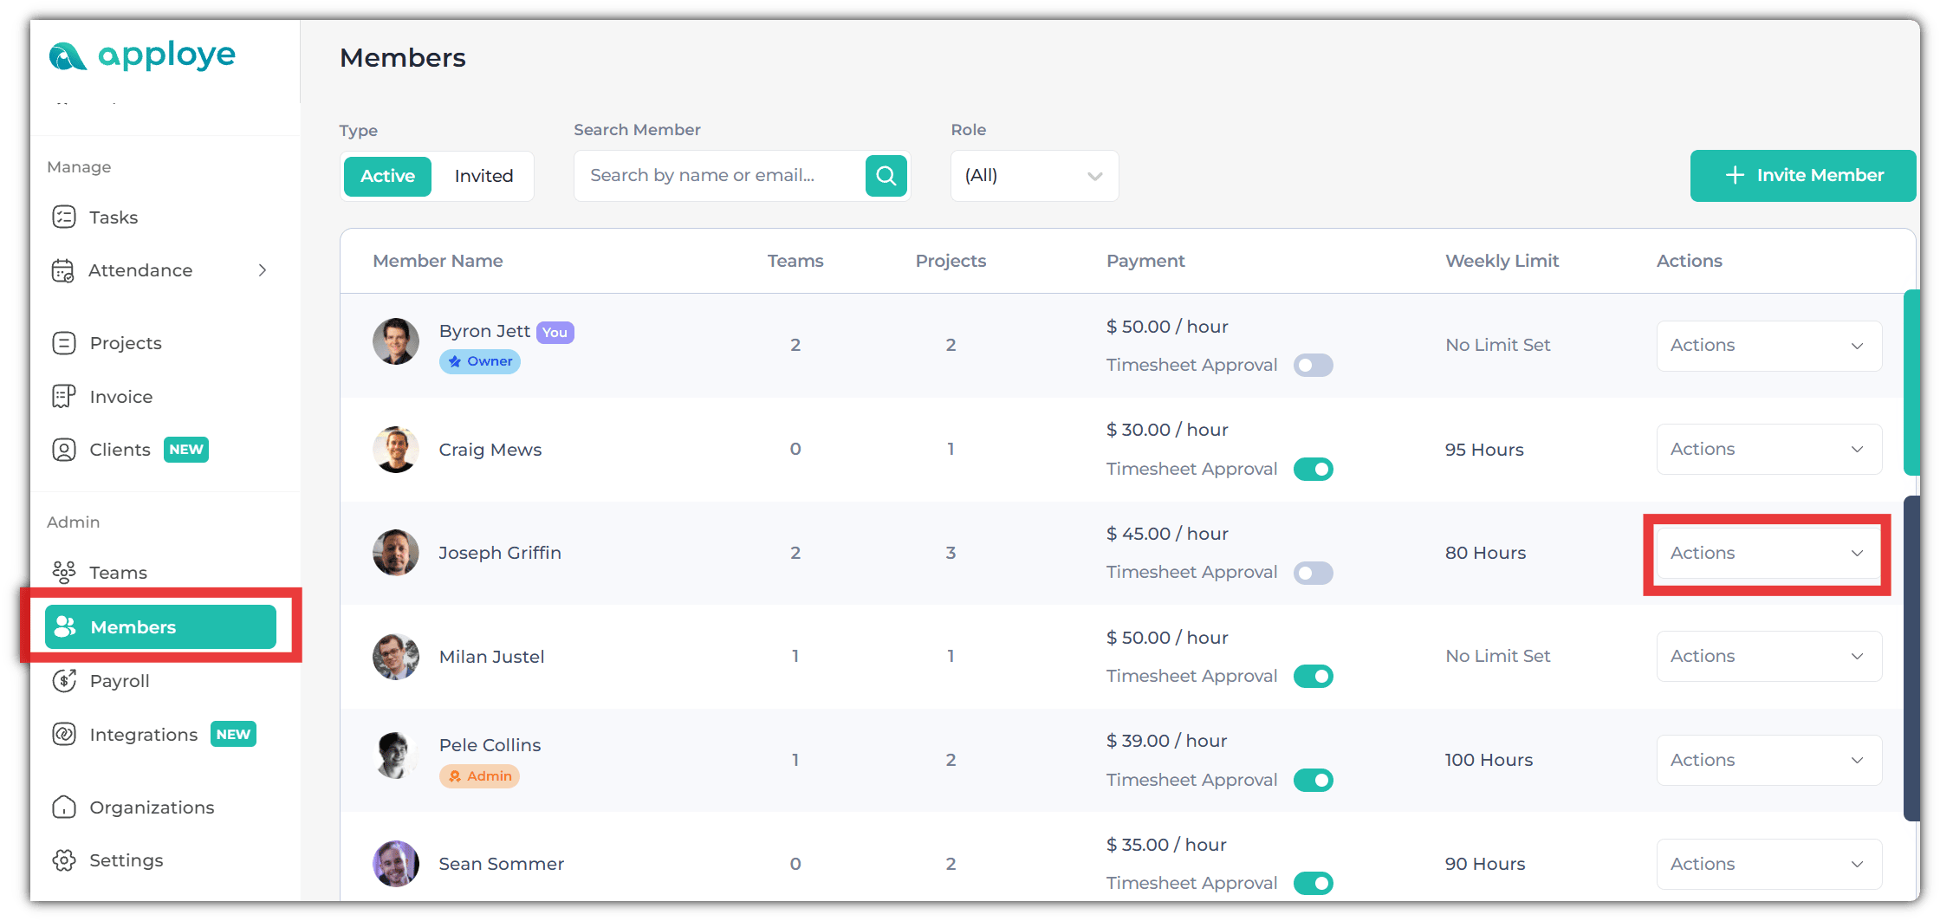Click the Integrations icon in sidebar
The image size is (1940, 921).
click(x=64, y=735)
